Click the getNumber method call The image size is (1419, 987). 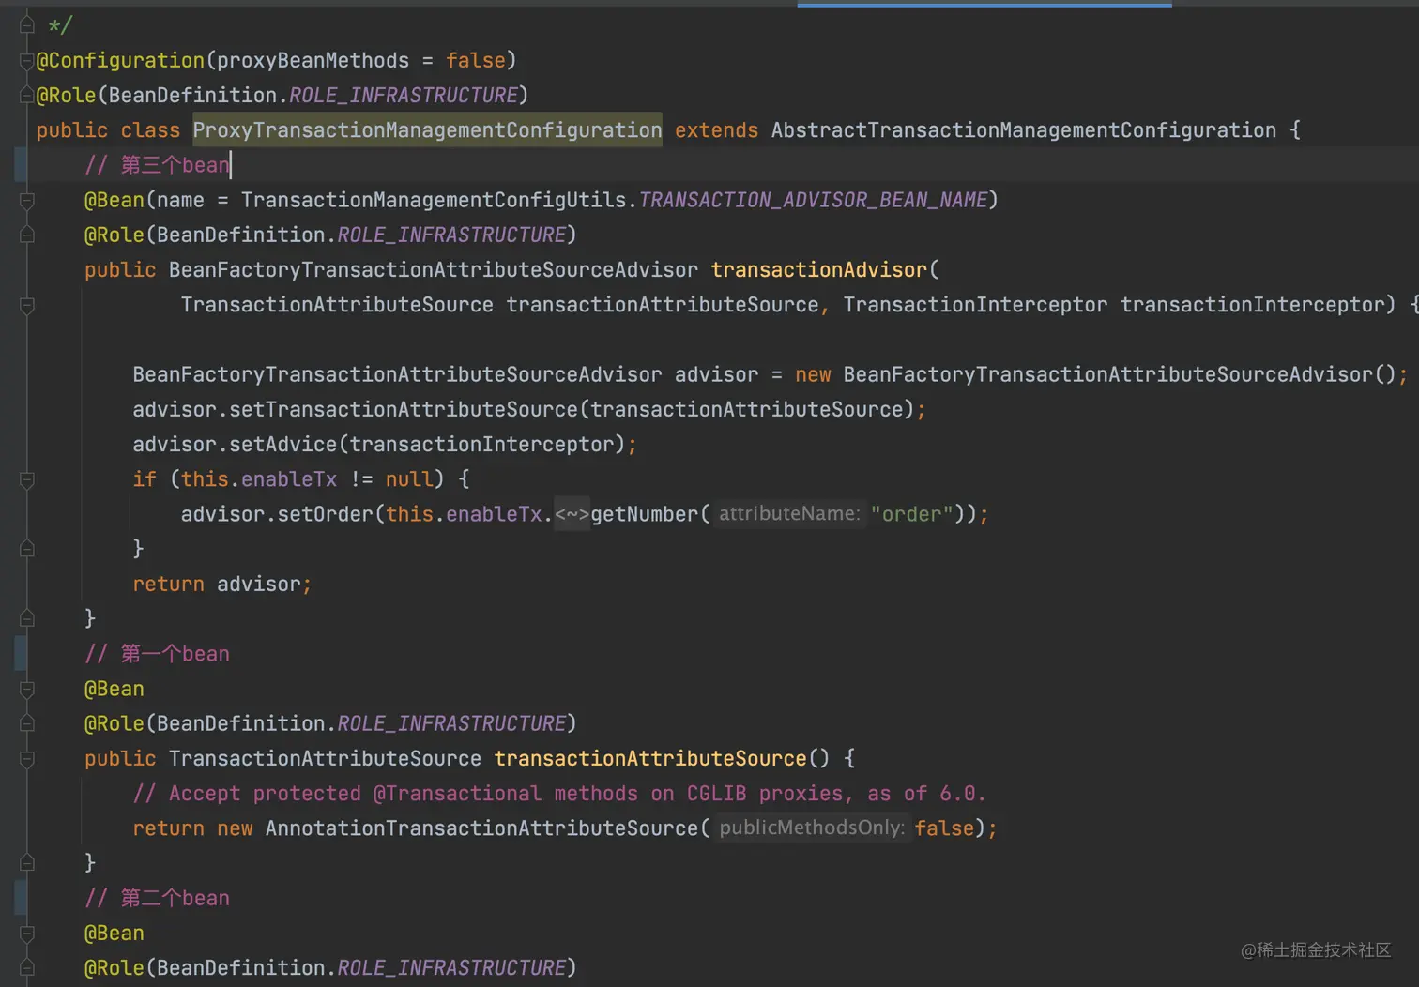point(645,514)
